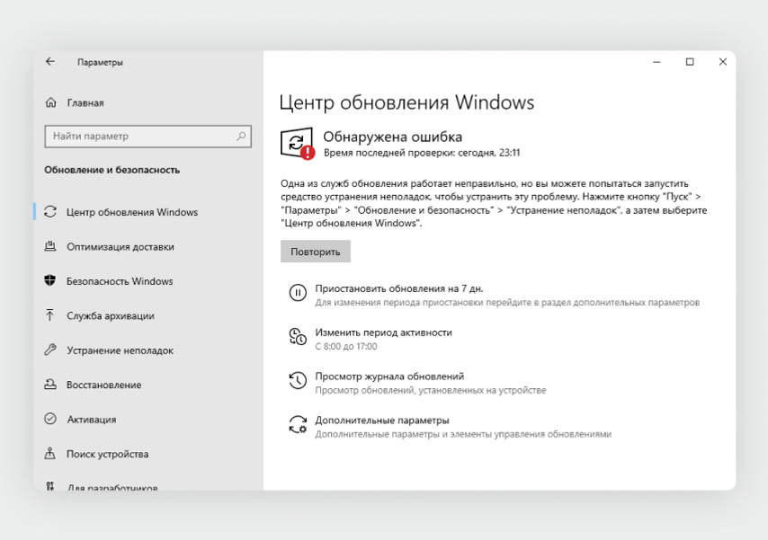
Task: Go to Восстановление
Action: [x=103, y=385]
